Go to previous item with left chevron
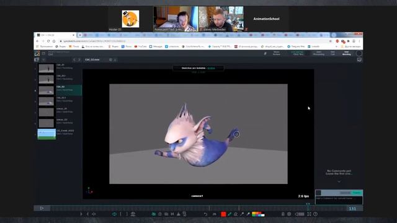This screenshot has width=397, height=223. 74,59
